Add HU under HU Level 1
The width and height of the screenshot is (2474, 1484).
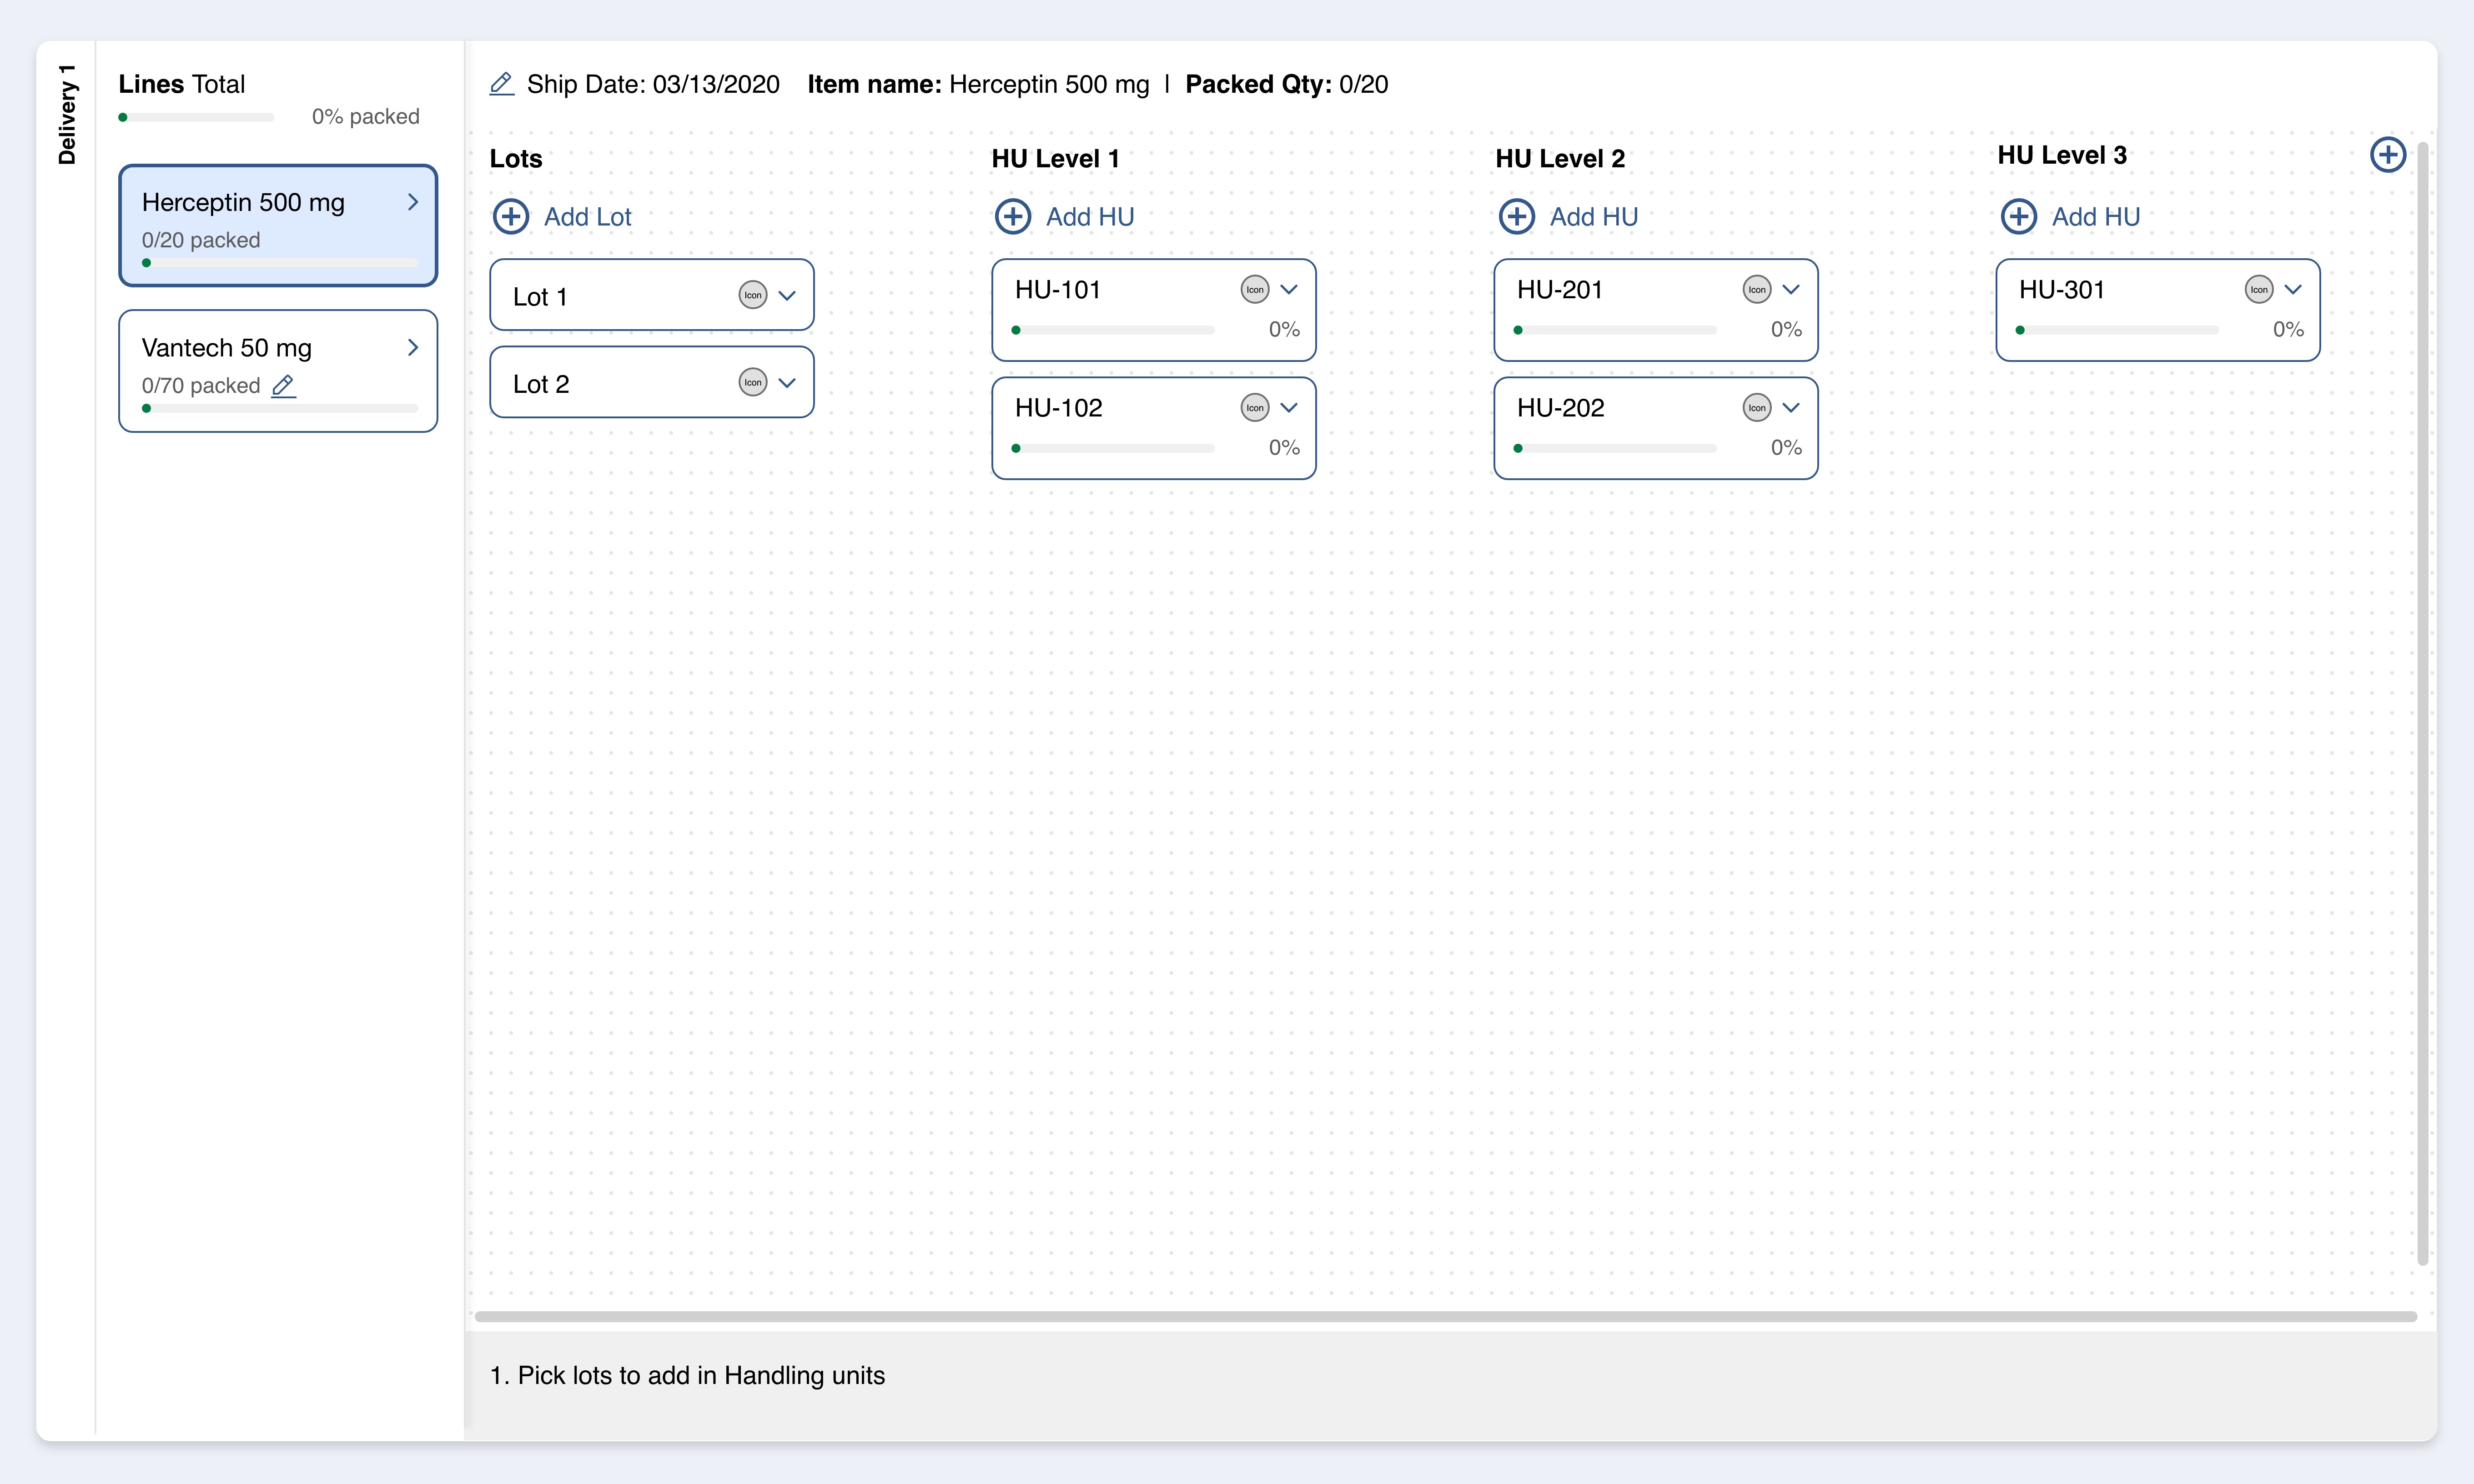point(1064,217)
